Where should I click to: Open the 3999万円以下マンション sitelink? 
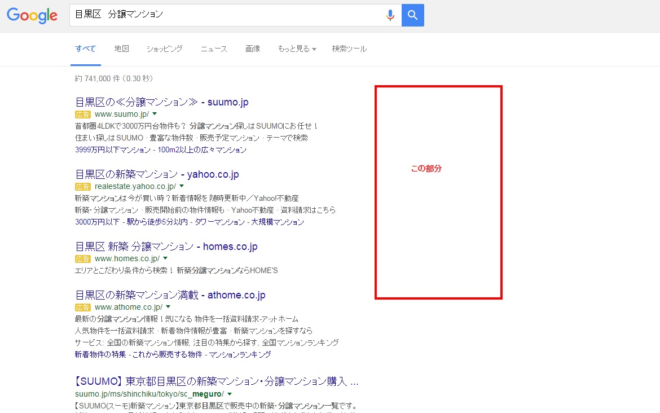(x=112, y=150)
